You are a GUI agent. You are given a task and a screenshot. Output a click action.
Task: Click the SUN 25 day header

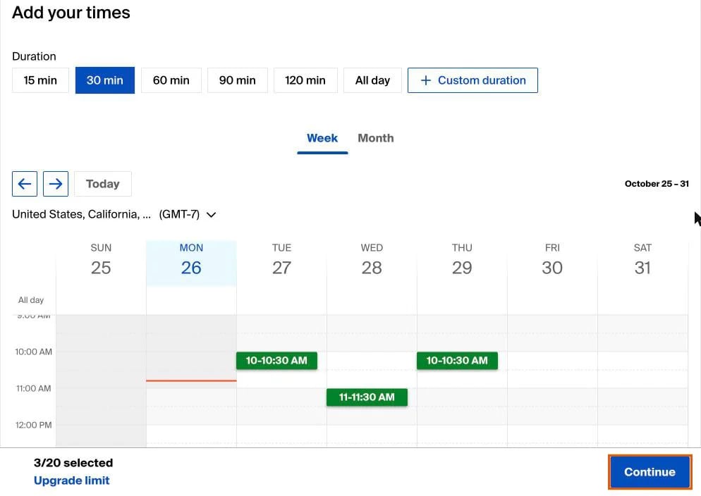[x=101, y=260]
